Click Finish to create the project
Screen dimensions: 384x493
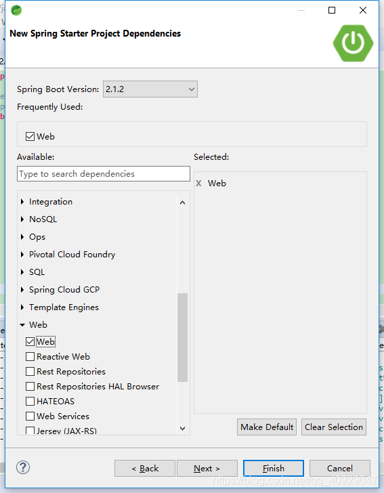274,469
